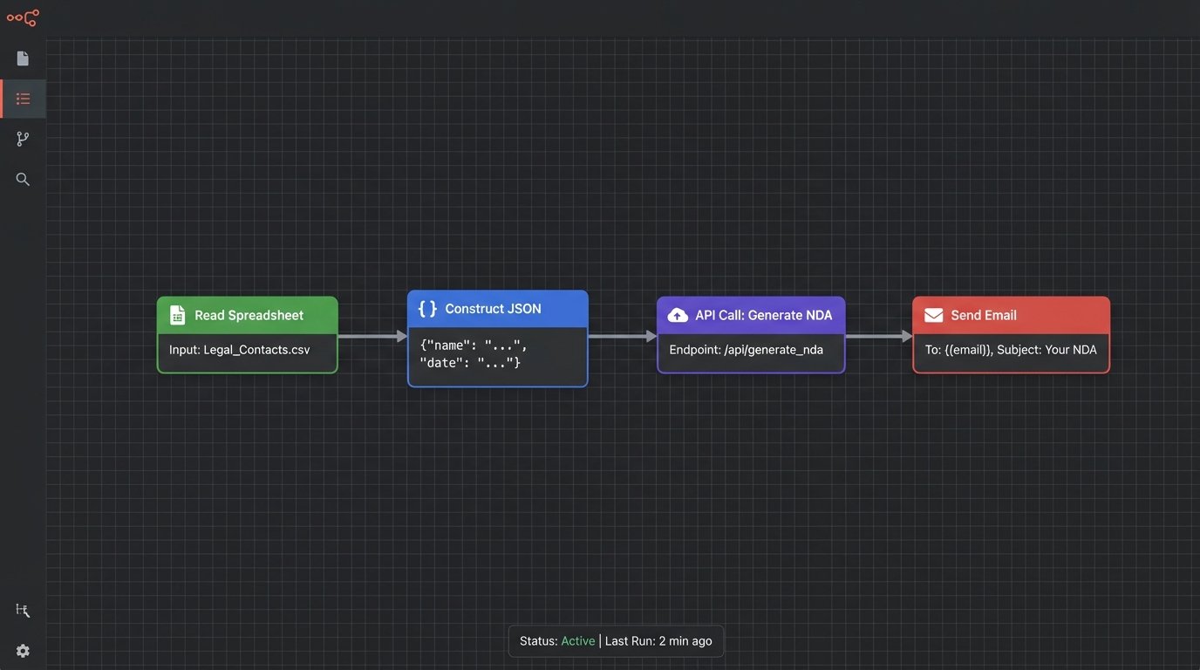Select the Read Spreadsheet node header

click(x=249, y=315)
